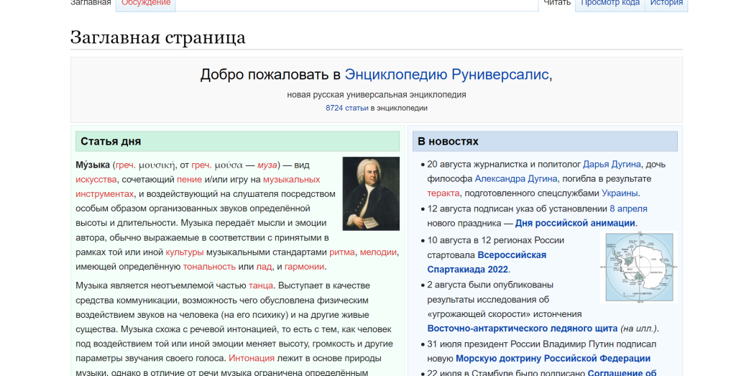736x376 pixels.
Task: Click the Antarctica map thumbnail
Action: click(639, 267)
